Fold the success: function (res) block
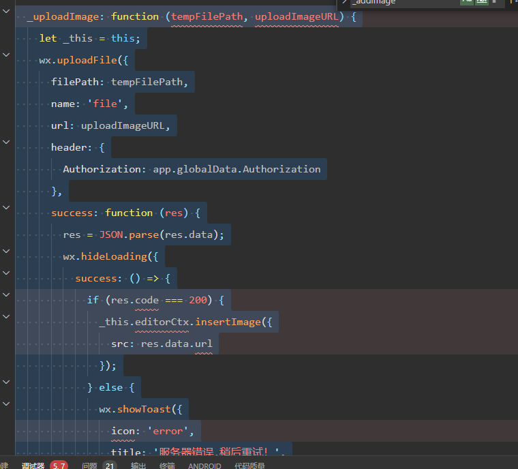This screenshot has width=518, height=469. pos(6,207)
